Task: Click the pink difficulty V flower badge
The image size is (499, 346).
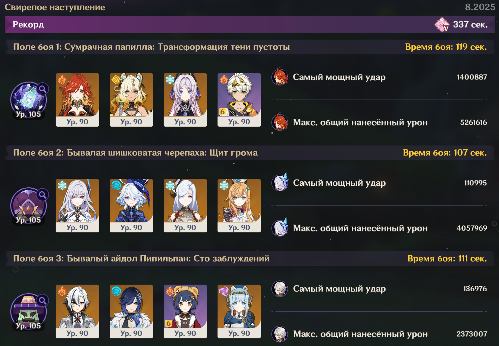Action: point(442,25)
